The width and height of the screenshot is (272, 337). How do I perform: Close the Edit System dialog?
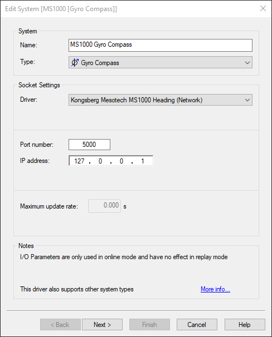tap(263, 8)
